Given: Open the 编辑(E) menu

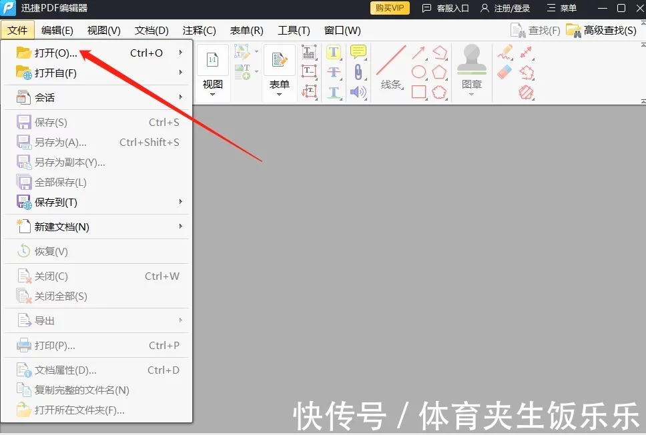Looking at the screenshot, I should (x=57, y=31).
